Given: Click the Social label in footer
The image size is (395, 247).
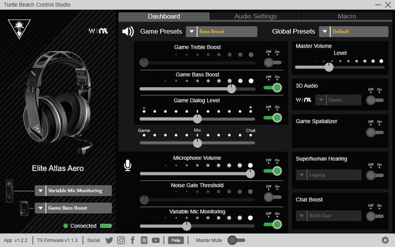Looking at the screenshot, I should (94, 241).
